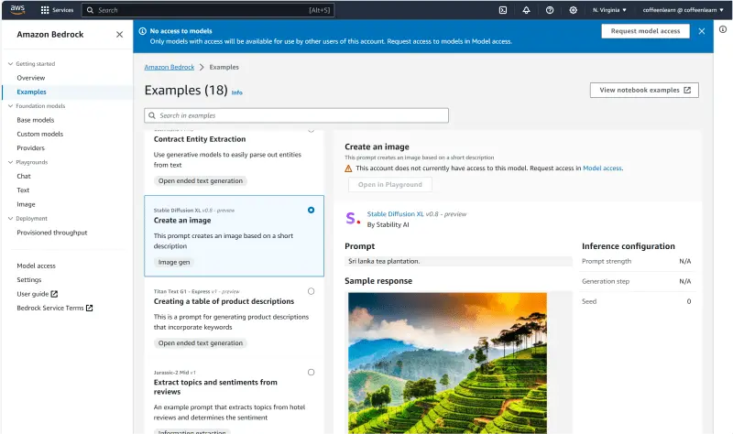Open Provisioned throughput

(52, 233)
